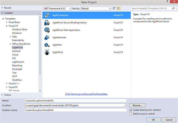Choose the AgileWork person icon
Image resolution: width=178 pixels, height=123 pixels.
(47, 52)
